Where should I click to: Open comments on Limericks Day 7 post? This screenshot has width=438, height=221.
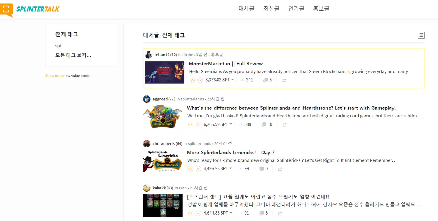263,169
